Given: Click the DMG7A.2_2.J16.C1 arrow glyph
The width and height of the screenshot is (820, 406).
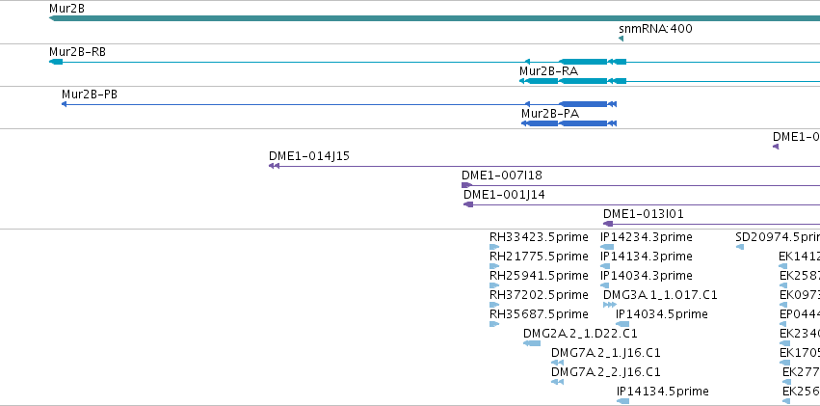Looking at the screenshot, I should click(557, 383).
